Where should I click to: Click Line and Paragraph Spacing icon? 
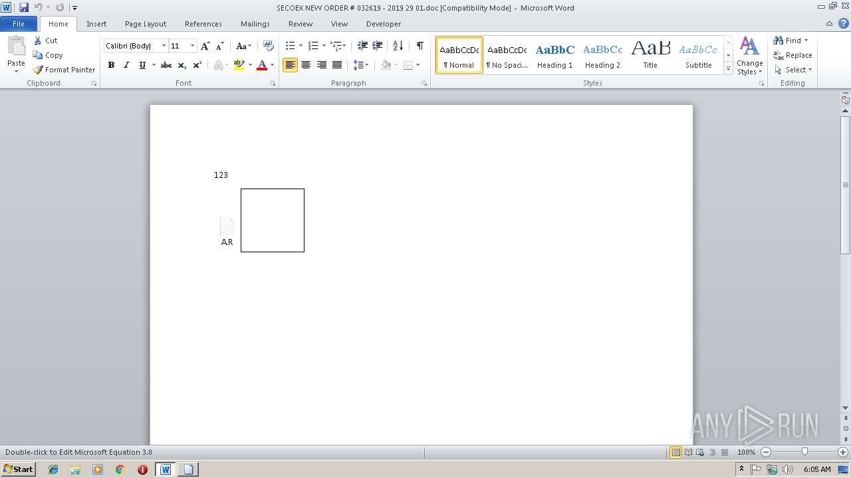click(x=358, y=65)
